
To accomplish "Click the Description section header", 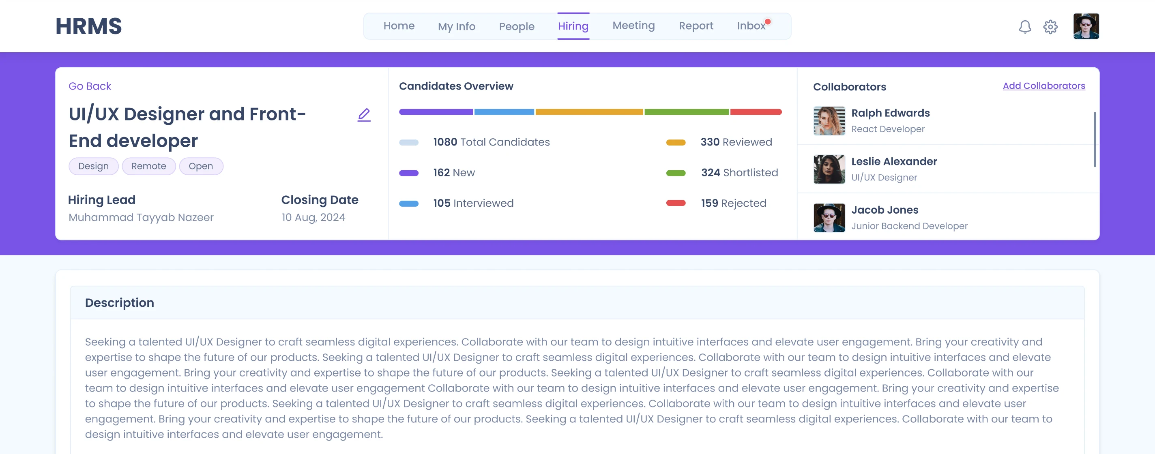I will 577,302.
